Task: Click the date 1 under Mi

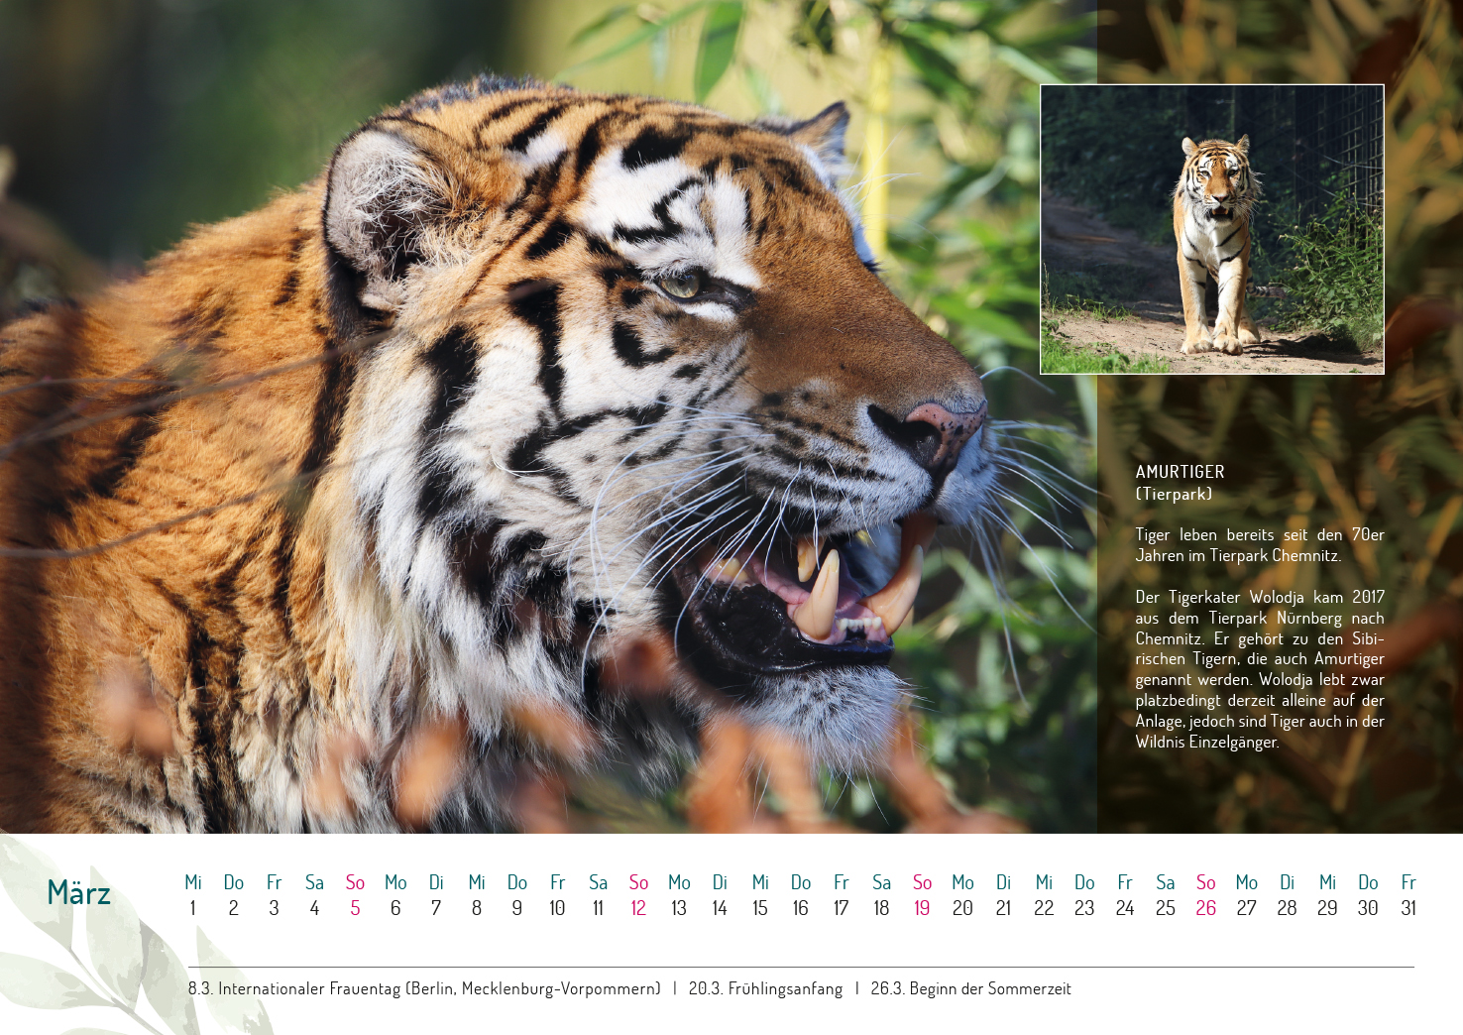Action: [x=192, y=908]
